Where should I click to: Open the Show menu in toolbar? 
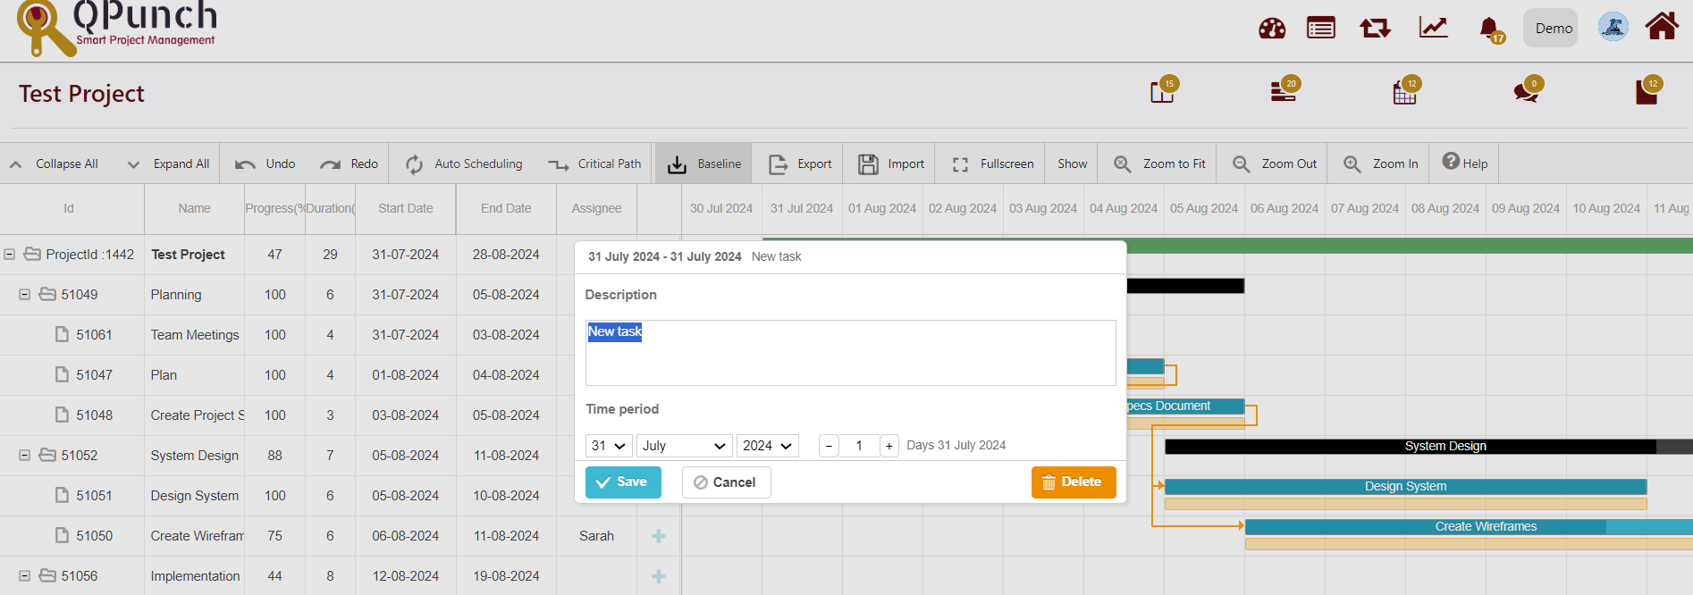1072,164
